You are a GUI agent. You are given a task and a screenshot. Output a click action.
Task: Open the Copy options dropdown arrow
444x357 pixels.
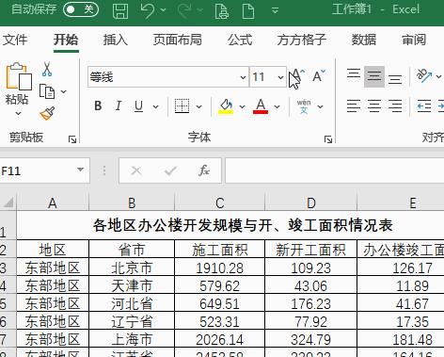[x=63, y=91]
